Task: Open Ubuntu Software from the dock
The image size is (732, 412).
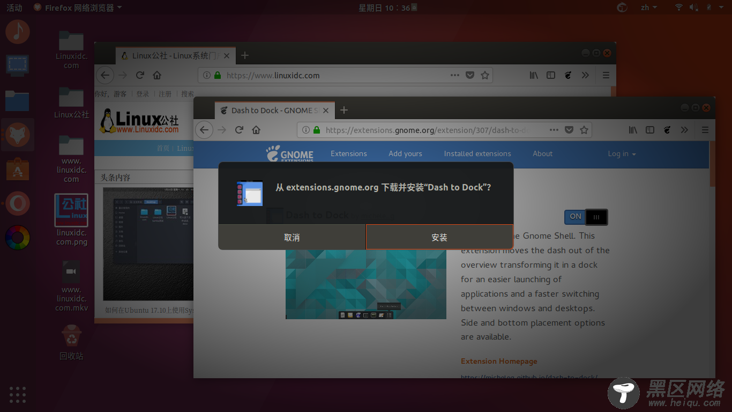Action: click(x=18, y=169)
